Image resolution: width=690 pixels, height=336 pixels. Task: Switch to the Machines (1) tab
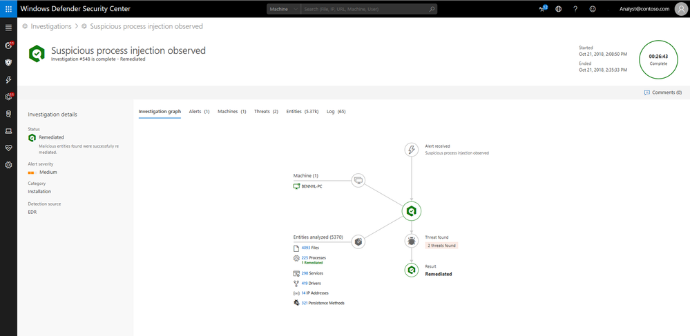[x=232, y=111]
